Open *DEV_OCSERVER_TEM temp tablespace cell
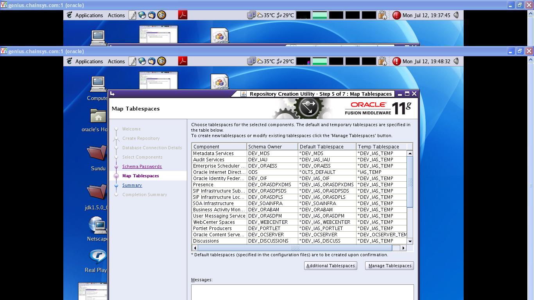 coord(382,235)
